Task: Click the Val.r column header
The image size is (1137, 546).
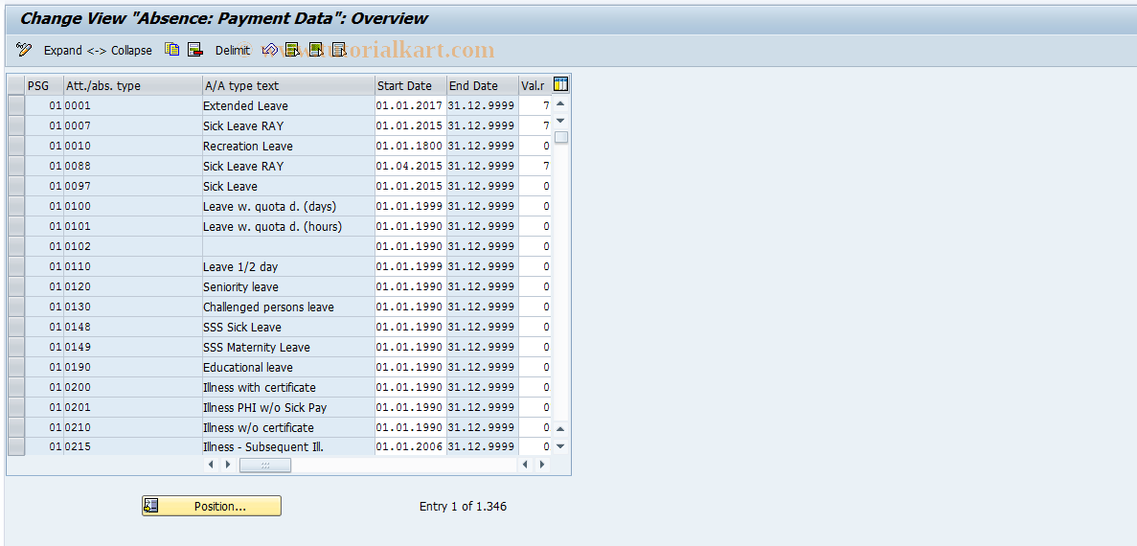Action: (x=534, y=85)
